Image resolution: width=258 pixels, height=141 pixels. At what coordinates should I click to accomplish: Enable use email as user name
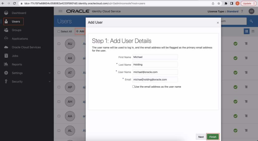click(134, 87)
